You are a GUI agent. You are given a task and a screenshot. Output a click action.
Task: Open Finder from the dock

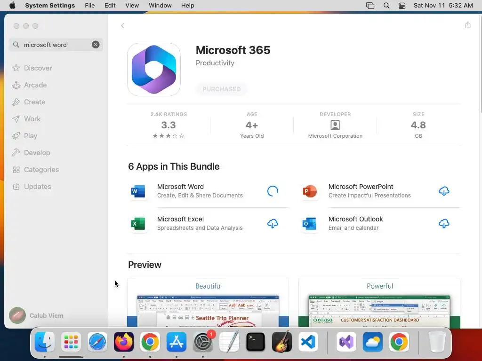45,342
